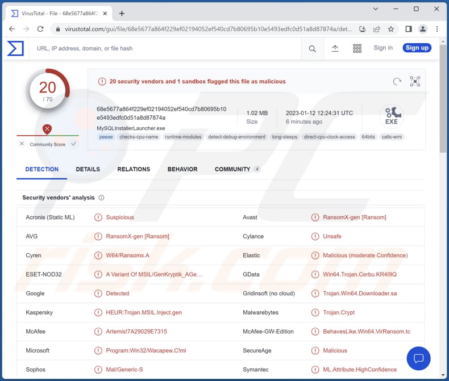
Task: Click the install app icon in address bar
Action: (x=363, y=29)
